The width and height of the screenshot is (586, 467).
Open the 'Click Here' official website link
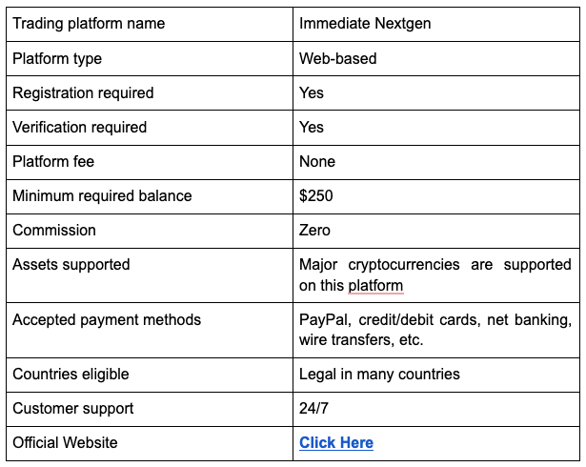(x=336, y=442)
